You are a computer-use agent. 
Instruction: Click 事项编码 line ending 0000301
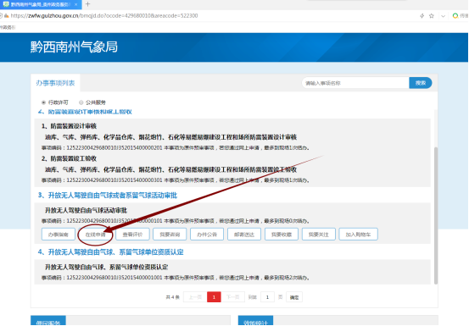[176, 180]
